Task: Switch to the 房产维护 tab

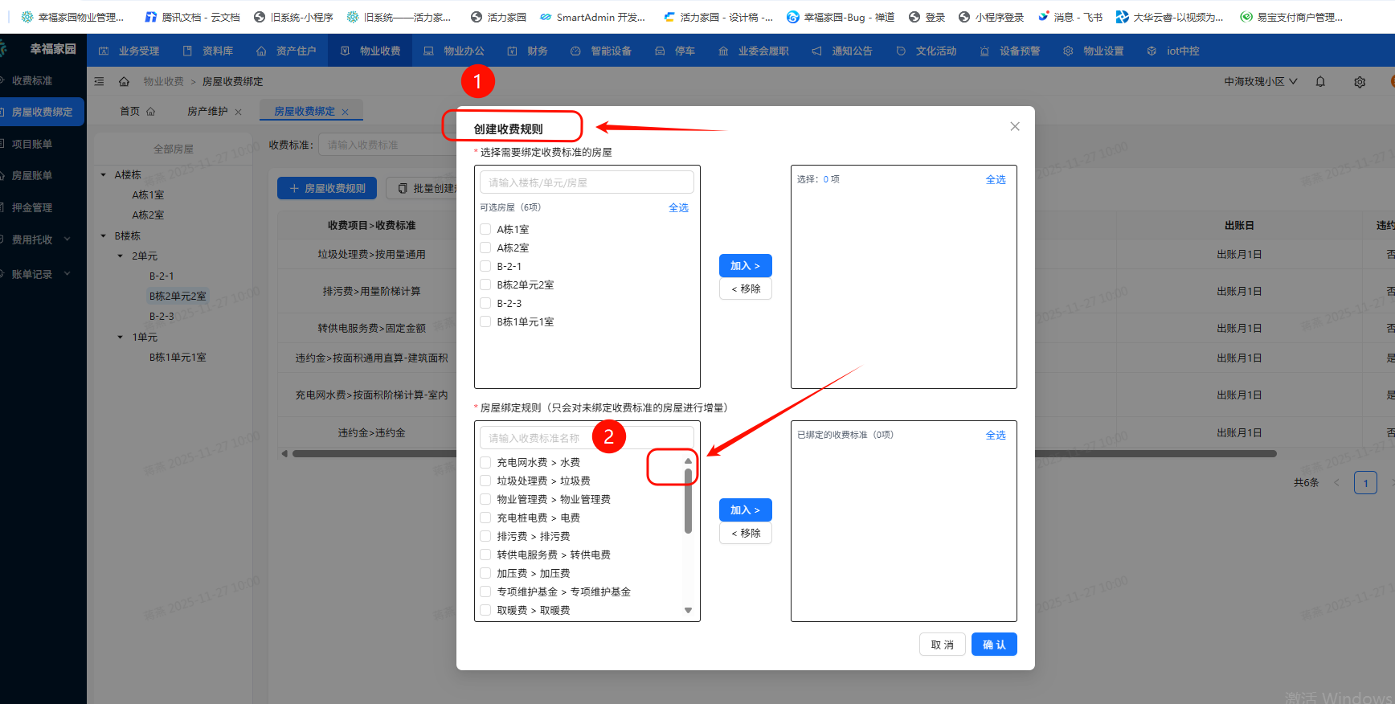Action: point(208,111)
